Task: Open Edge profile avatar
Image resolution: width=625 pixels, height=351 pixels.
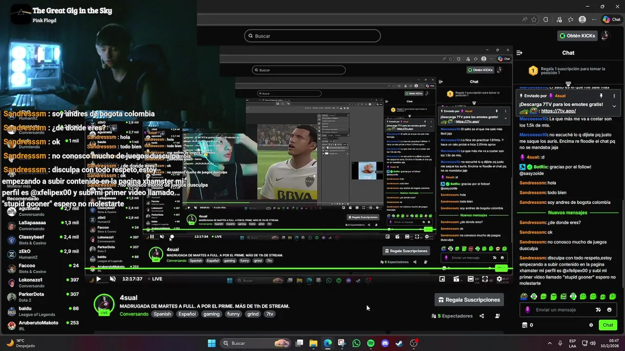Action: [x=582, y=19]
